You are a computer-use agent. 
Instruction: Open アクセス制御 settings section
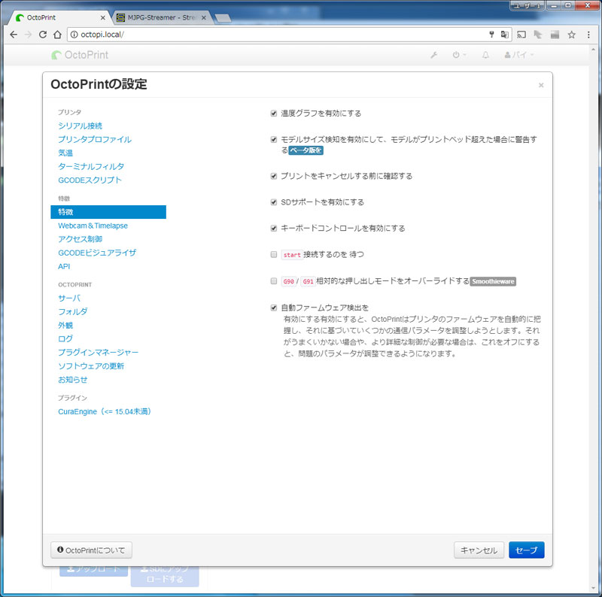(81, 239)
